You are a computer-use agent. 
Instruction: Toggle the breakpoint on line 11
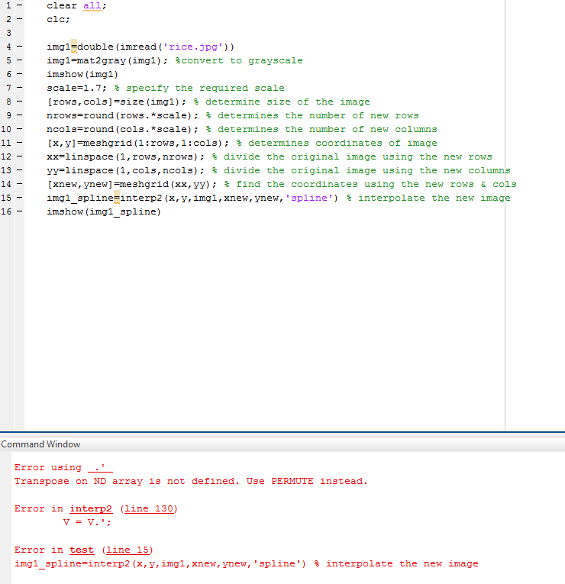coord(19,143)
